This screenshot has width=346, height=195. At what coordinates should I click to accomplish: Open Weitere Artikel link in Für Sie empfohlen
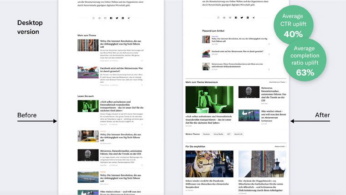pyautogui.click(x=280, y=146)
